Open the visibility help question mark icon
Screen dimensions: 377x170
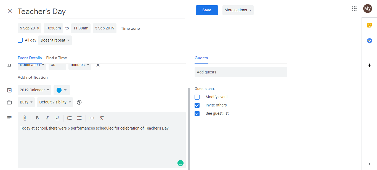79,102
